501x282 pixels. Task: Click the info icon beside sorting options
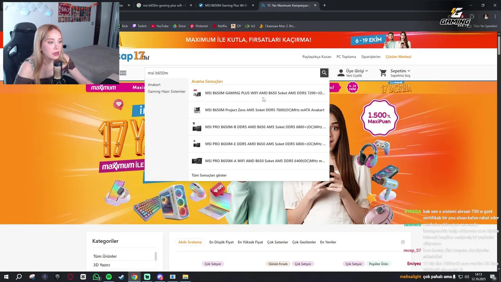click(403, 242)
